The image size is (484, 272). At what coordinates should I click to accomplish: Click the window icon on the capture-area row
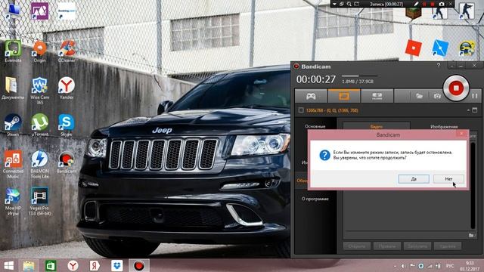tap(475, 110)
